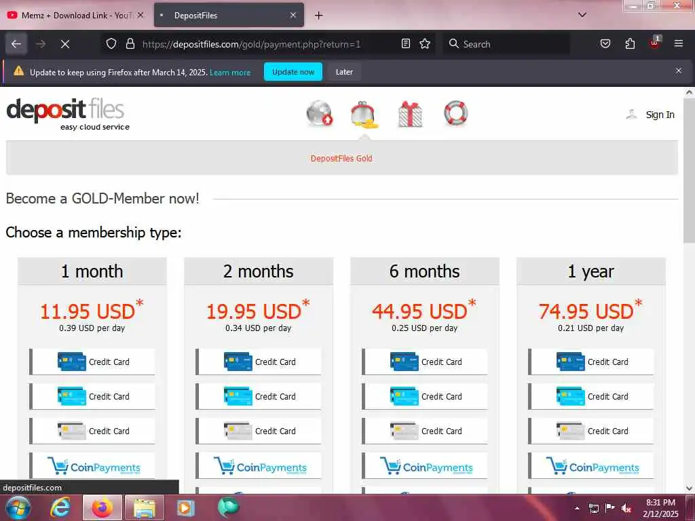Toggle reader view icon in address bar
The width and height of the screenshot is (695, 521).
(406, 44)
